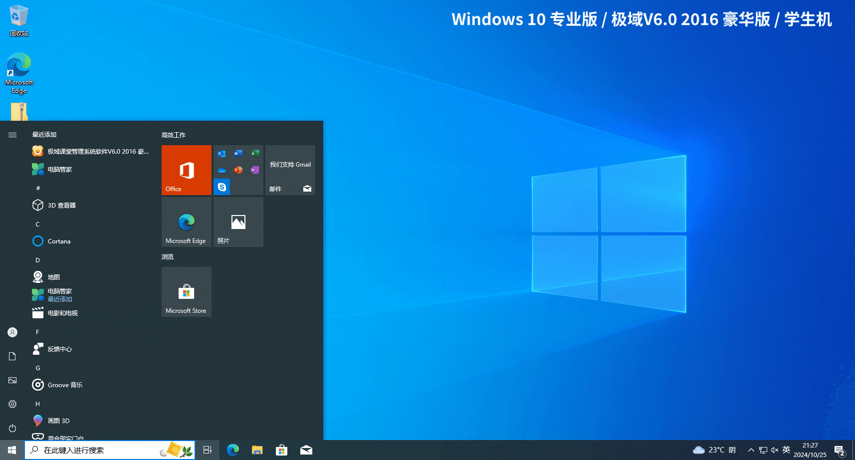The image size is (855, 460).
Task: Open Task View on the taskbar
Action: pos(208,450)
